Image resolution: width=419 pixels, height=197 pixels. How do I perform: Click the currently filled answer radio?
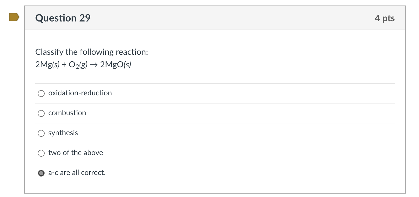click(x=41, y=173)
